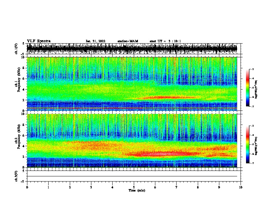Image resolution: width=271 pixels, height=210 pixels.
Task: Click the red band near 2.5 kHz in ch.1 spectrogram
Action: pos(166,97)
